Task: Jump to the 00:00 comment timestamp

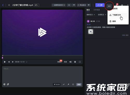Action: pyautogui.click(x=89, y=25)
